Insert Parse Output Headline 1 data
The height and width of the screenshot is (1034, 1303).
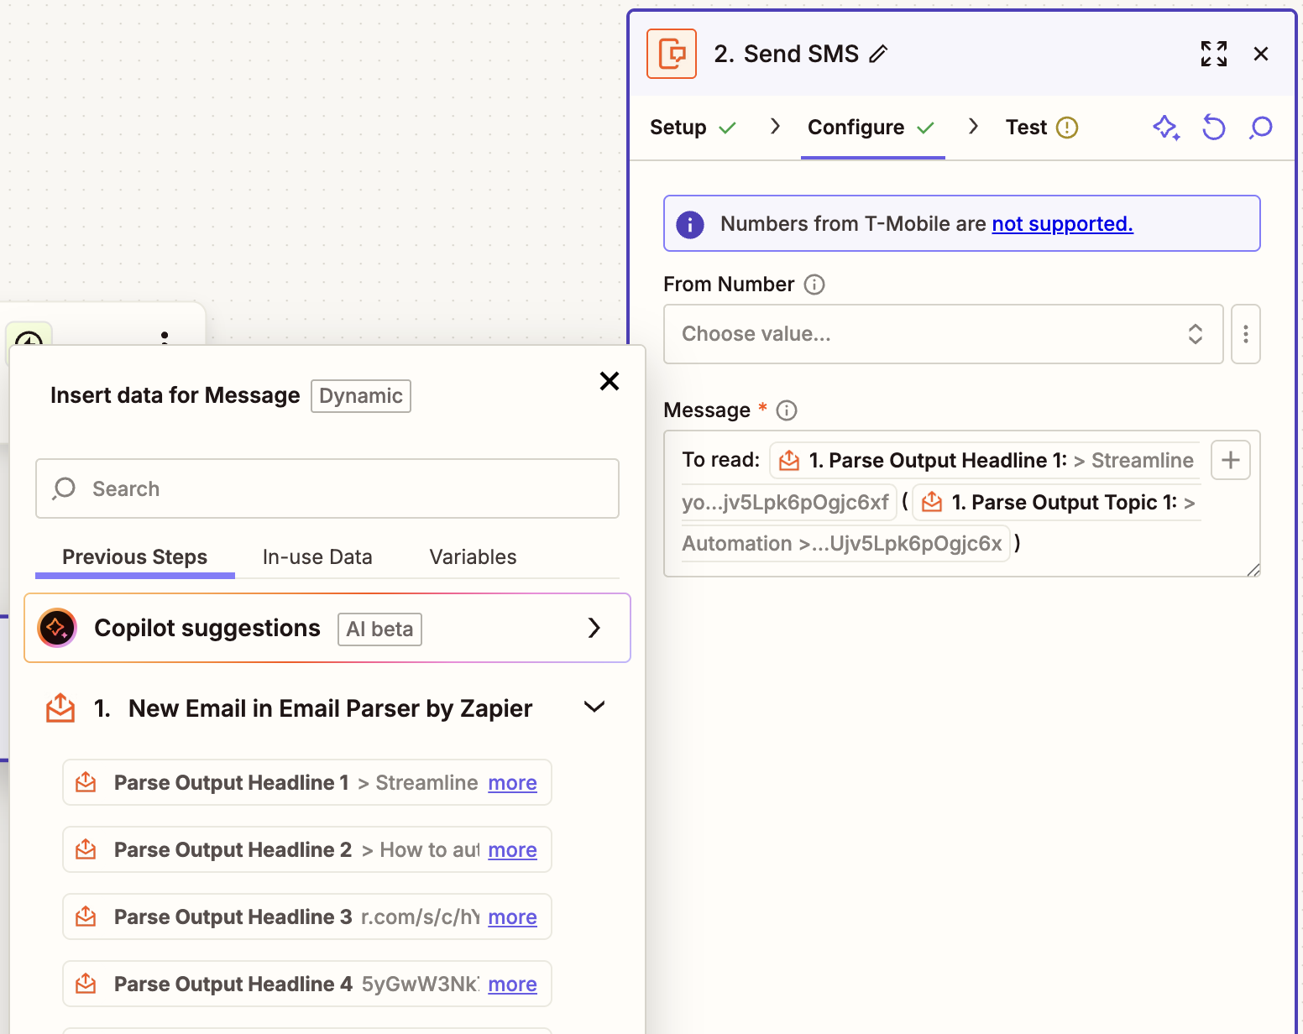pyautogui.click(x=307, y=782)
